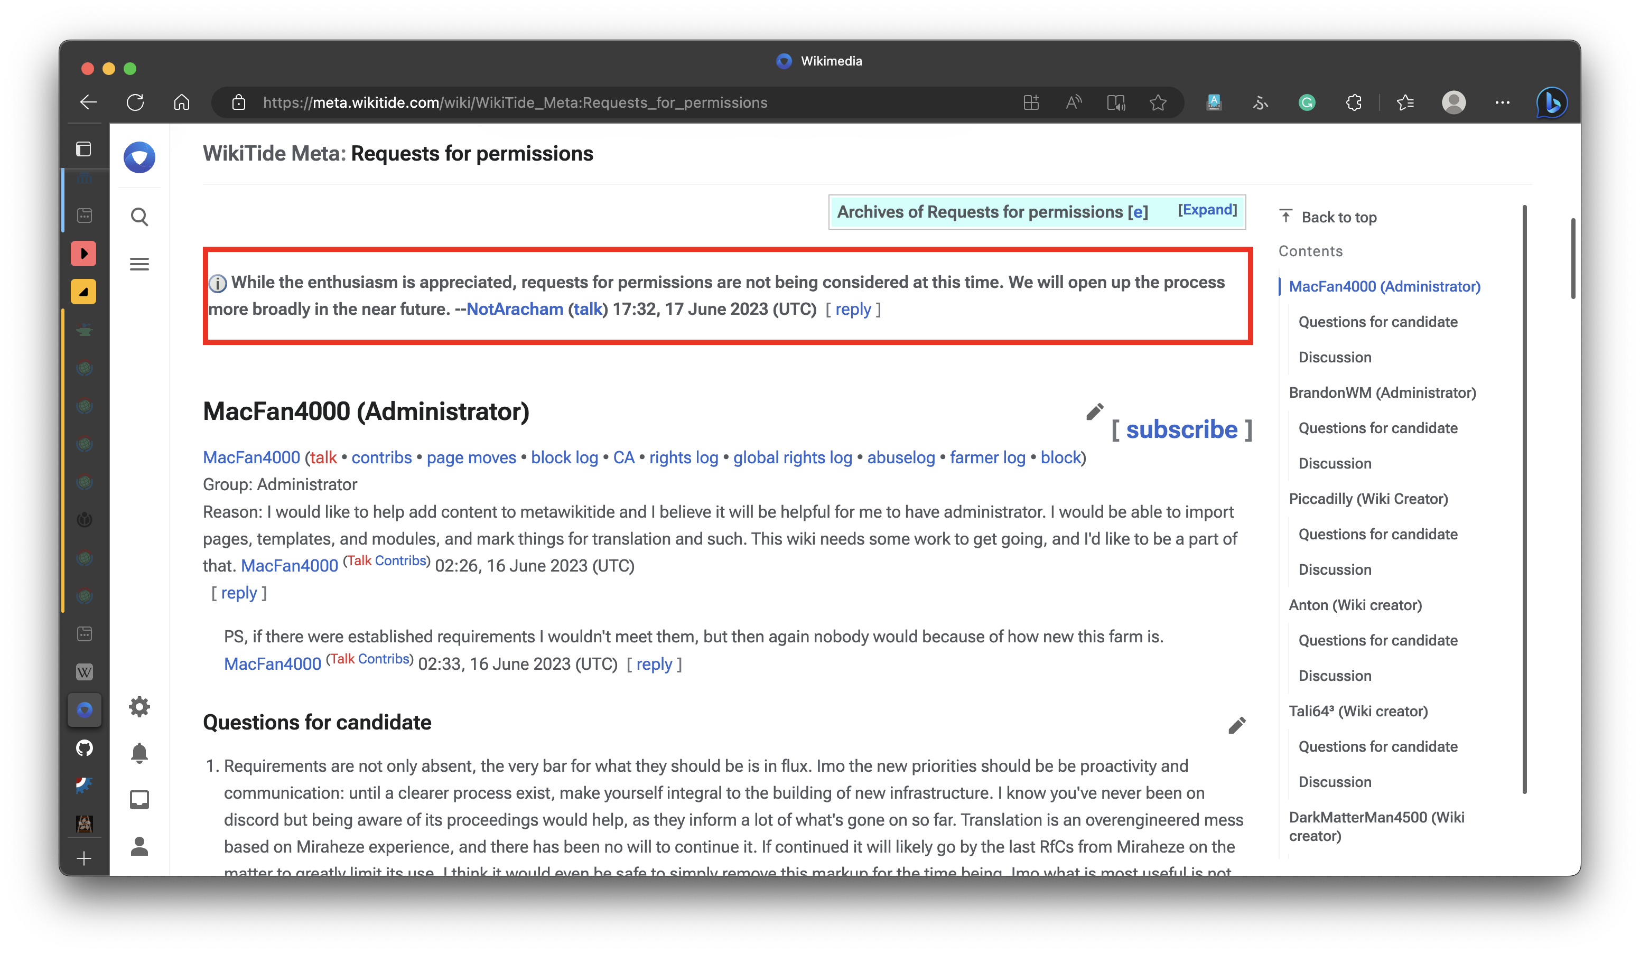Open the Wikipedia shortcut in the left sidebar

click(x=85, y=671)
